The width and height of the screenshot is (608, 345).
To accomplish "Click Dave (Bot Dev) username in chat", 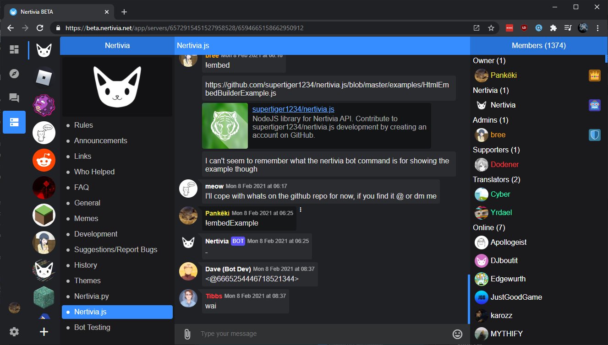I will [228, 269].
